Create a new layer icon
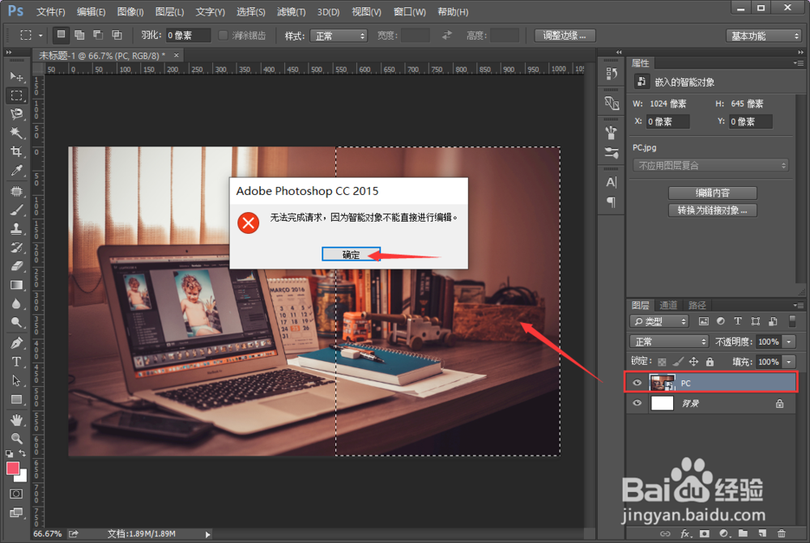Viewport: 810px width, 543px height. point(762,533)
